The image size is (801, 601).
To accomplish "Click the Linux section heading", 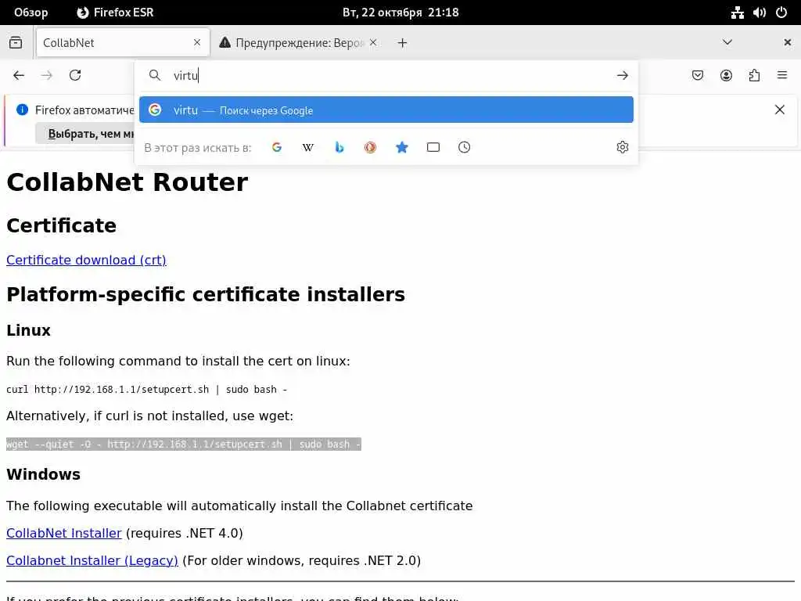I will coord(29,331).
